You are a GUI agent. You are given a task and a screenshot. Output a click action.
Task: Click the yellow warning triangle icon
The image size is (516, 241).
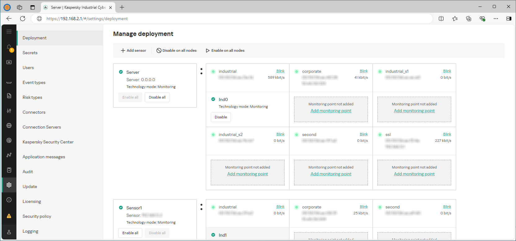(9, 216)
